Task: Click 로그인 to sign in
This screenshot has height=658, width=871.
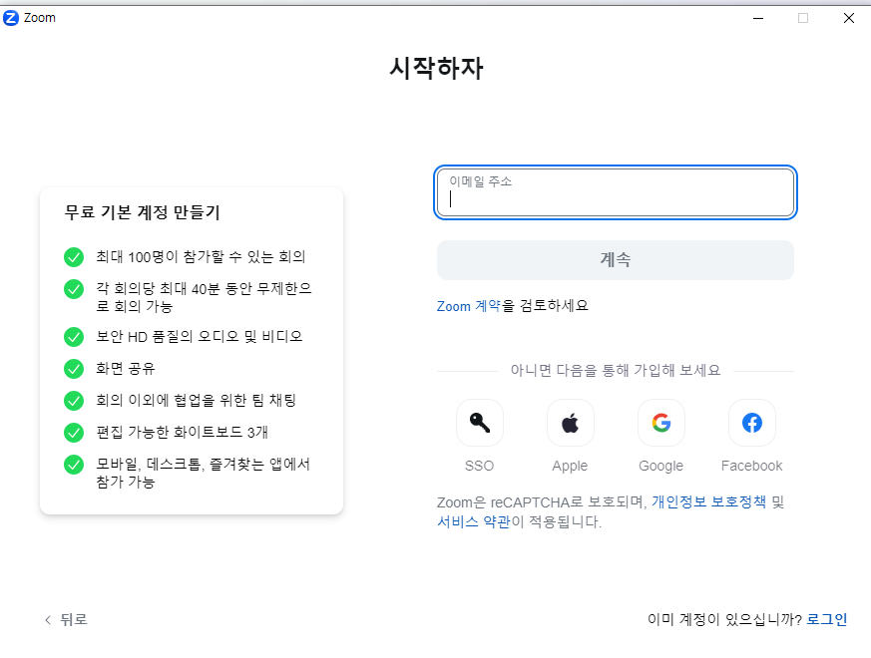Action: [x=826, y=619]
